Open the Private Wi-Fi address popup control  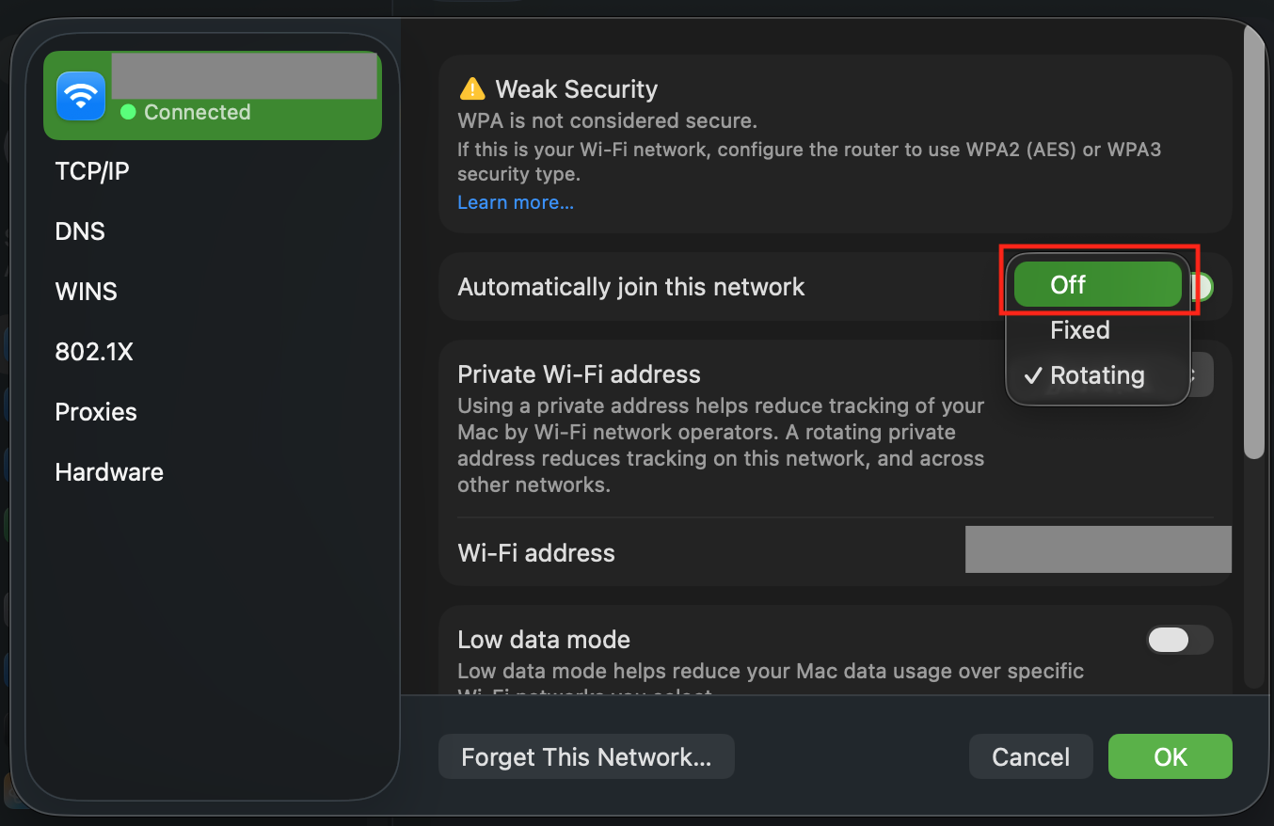1202,374
